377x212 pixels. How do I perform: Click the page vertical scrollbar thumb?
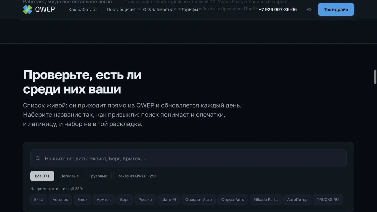[375, 77]
